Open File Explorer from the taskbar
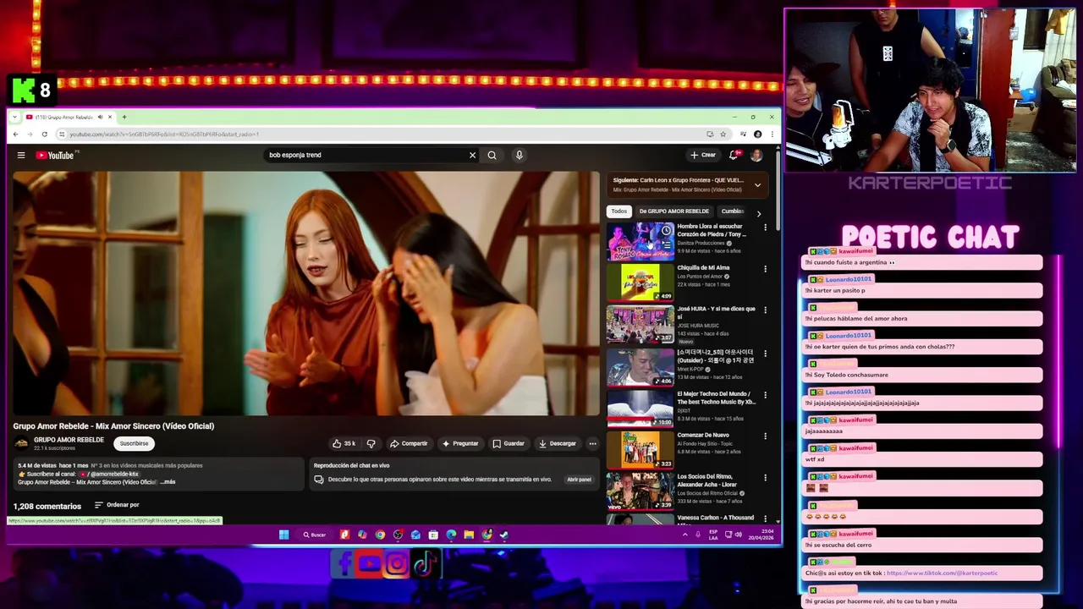The width and height of the screenshot is (1083, 609). 468,535
